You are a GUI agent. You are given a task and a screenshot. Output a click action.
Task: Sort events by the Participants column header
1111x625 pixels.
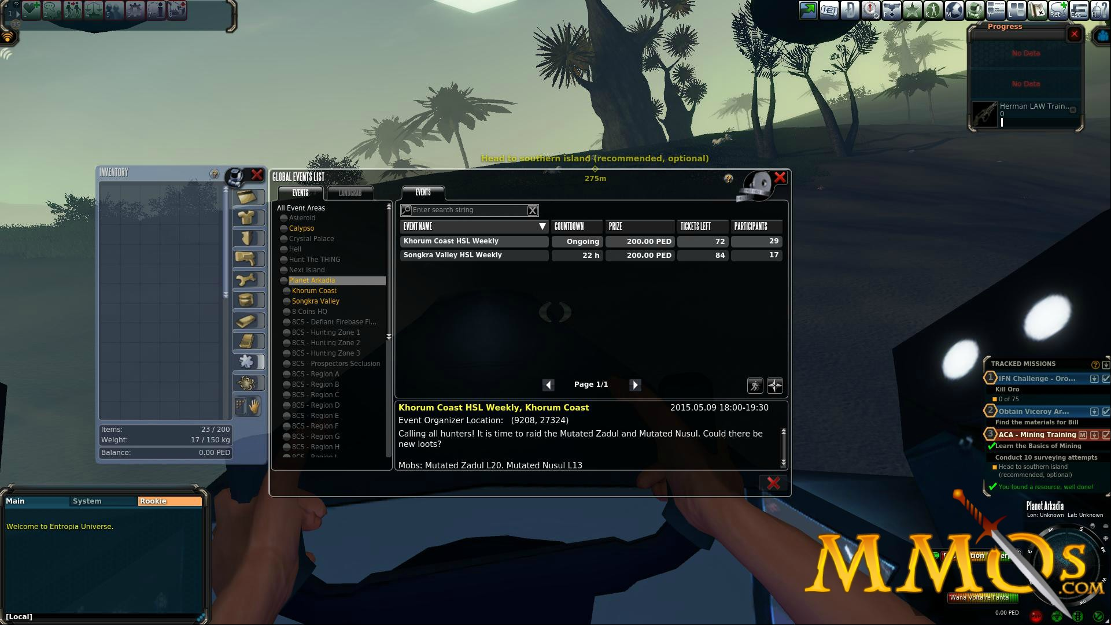(756, 227)
